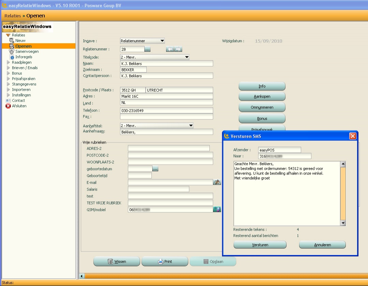Click the Wissen button

[x=117, y=261]
